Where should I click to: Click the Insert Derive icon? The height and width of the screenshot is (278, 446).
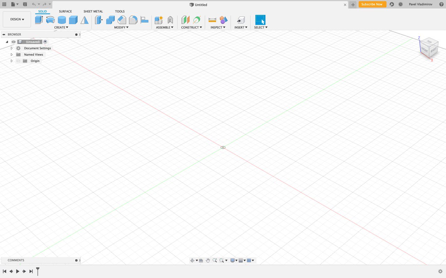coord(241,20)
